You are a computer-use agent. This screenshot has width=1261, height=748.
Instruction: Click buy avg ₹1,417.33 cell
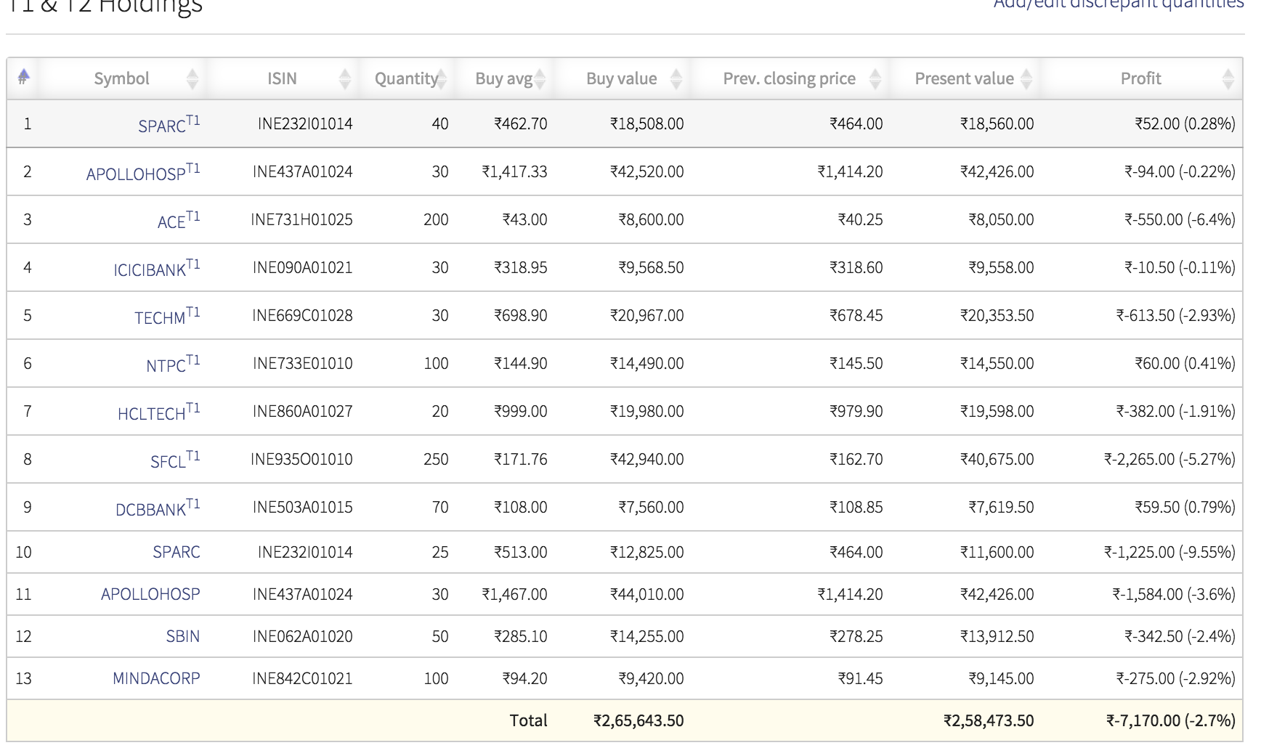[515, 171]
